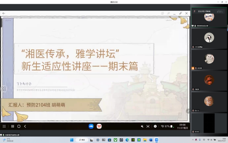Click the Wi-Fi signal icon in tablet bar
Screen dimensions: 228x143
point(162,126)
